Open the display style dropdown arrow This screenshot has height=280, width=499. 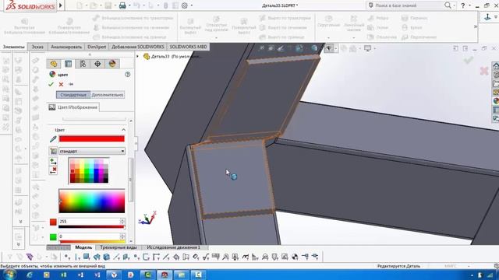point(336,48)
